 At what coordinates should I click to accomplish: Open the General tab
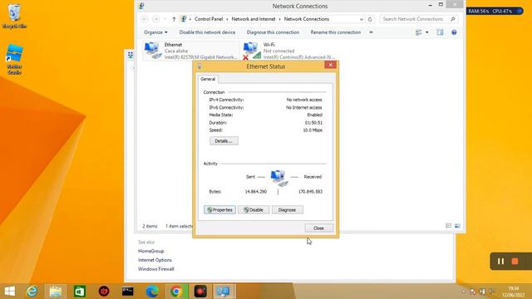pyautogui.click(x=208, y=79)
